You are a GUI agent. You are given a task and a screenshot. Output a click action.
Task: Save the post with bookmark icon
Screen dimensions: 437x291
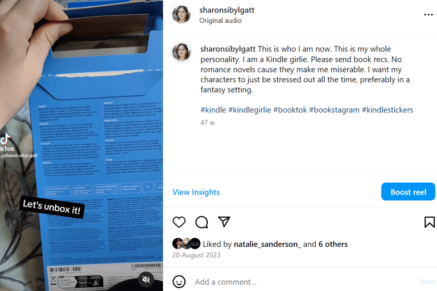click(430, 222)
